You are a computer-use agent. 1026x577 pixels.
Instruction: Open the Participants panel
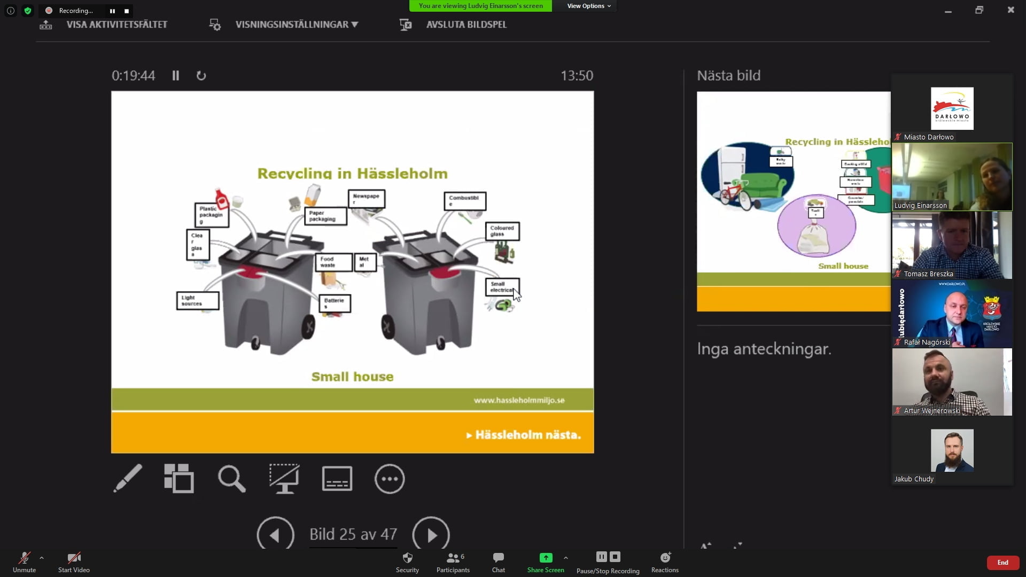tap(453, 562)
